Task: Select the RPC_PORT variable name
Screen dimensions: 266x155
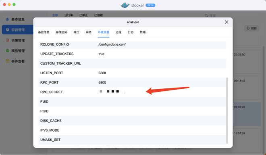Action: (x=49, y=82)
